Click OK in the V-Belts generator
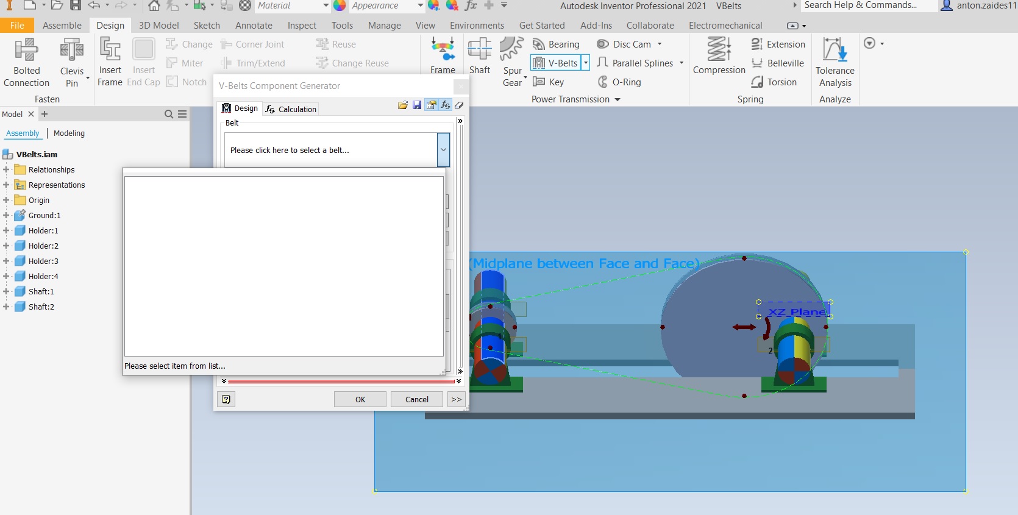This screenshot has width=1018, height=515. point(360,399)
